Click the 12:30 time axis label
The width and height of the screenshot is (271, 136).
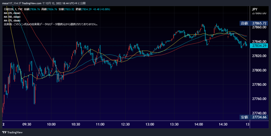click(125, 124)
